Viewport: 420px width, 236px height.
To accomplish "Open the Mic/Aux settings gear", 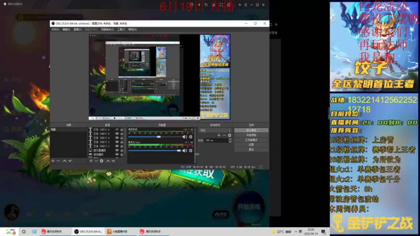I will pyautogui.click(x=191, y=151).
